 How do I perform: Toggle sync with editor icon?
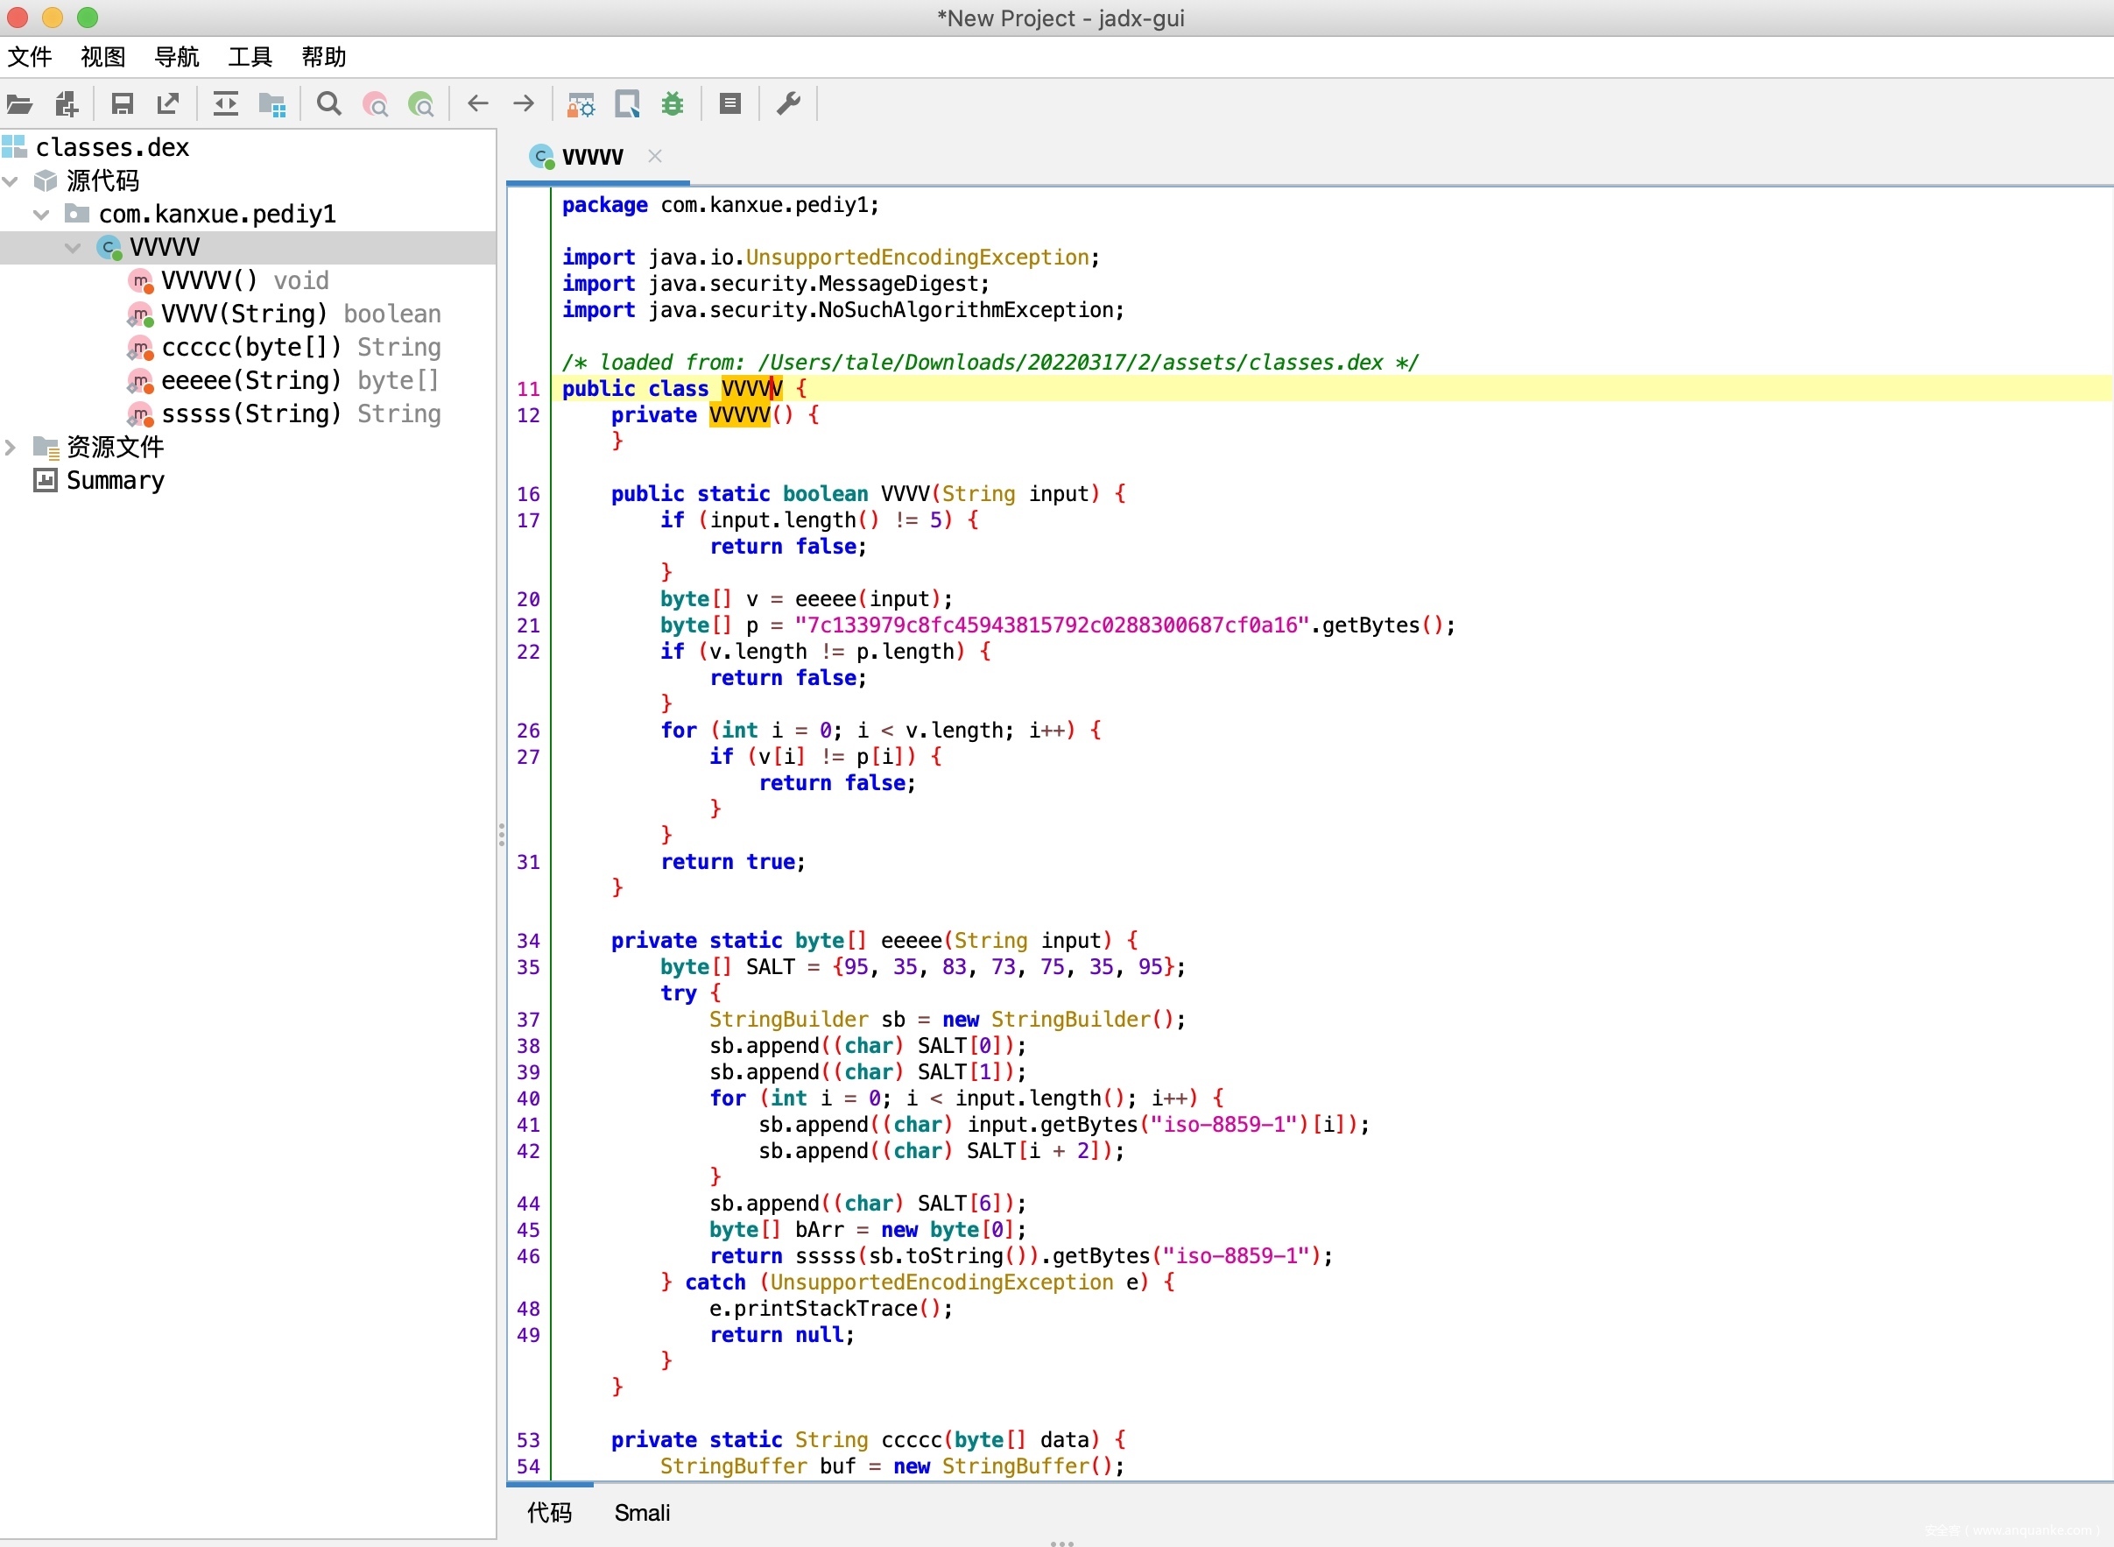226,104
